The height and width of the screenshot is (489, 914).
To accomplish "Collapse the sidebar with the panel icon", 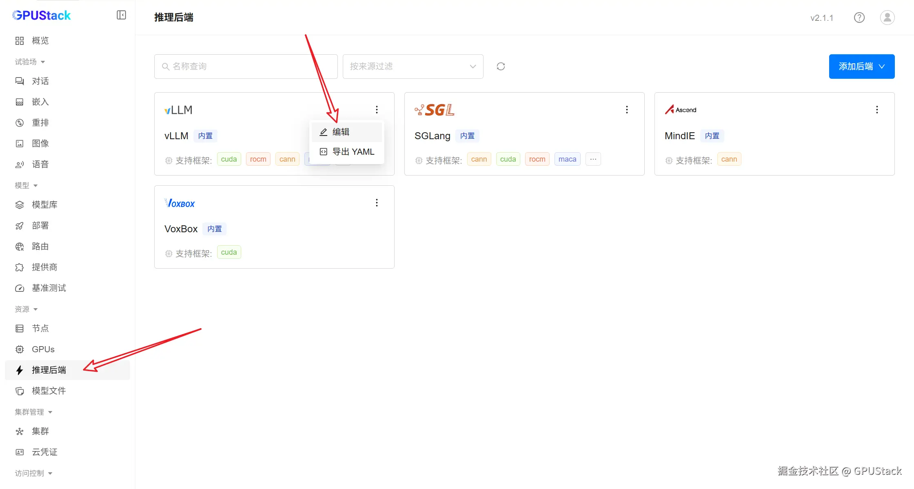I will click(121, 15).
